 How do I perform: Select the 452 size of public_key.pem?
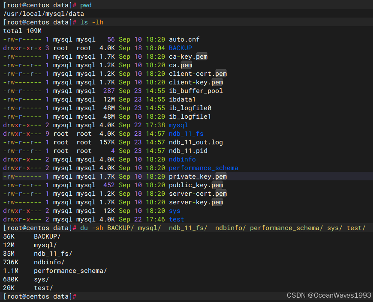click(109, 185)
